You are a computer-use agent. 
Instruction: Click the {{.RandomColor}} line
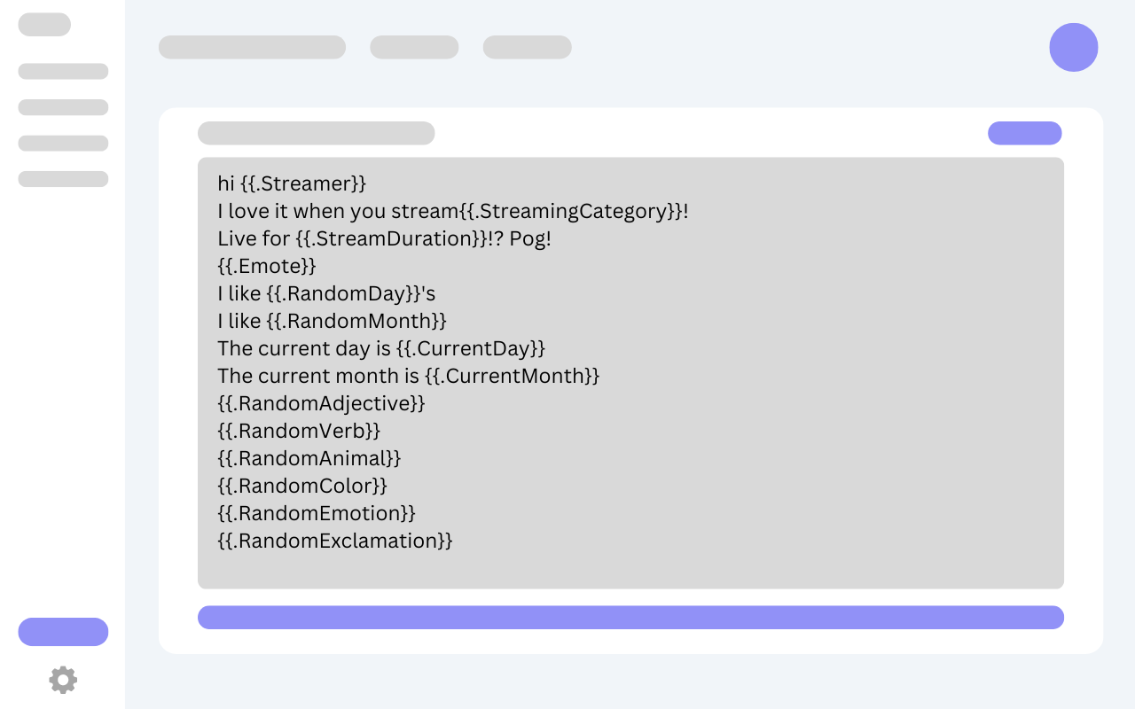tap(302, 486)
